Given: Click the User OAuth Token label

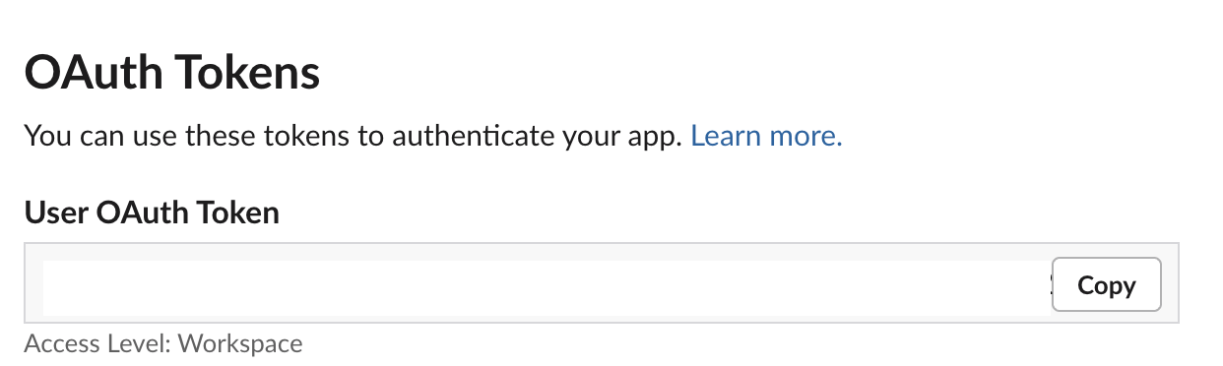Looking at the screenshot, I should point(152,212).
